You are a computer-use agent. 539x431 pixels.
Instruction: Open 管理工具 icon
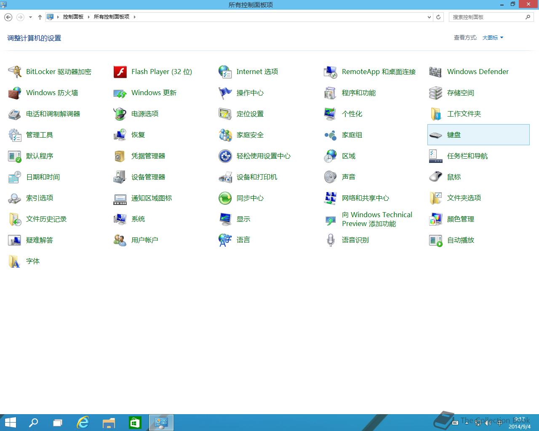(15, 135)
